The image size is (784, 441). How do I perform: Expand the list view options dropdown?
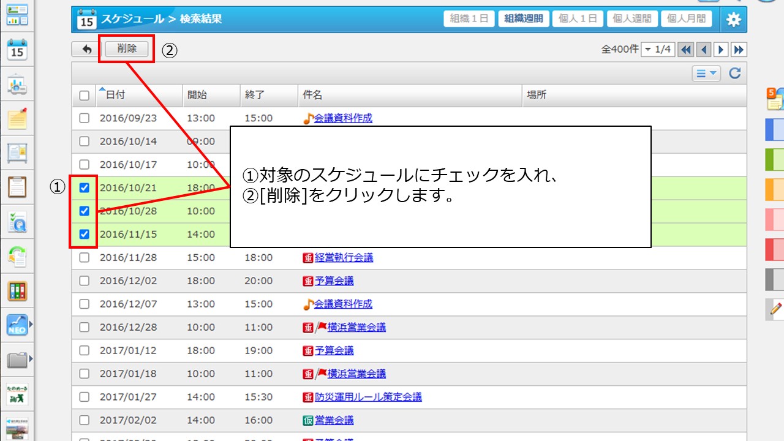(x=706, y=73)
